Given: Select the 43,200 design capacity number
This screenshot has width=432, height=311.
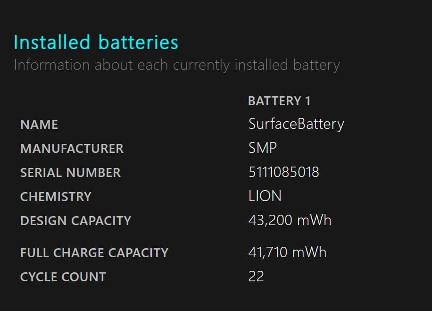Looking at the screenshot, I should click(268, 220).
